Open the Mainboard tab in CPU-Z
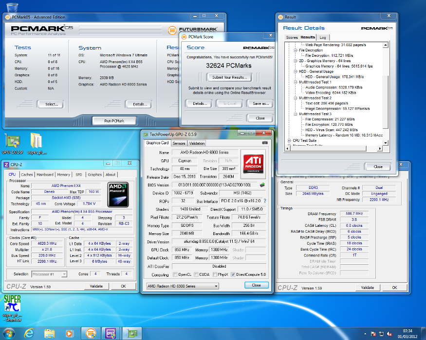This screenshot has height=340, width=426. pyautogui.click(x=45, y=174)
